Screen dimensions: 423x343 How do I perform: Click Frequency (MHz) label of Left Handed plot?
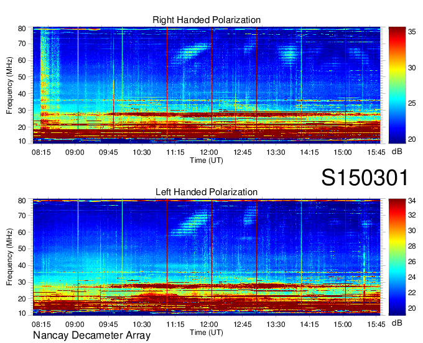click(x=9, y=257)
